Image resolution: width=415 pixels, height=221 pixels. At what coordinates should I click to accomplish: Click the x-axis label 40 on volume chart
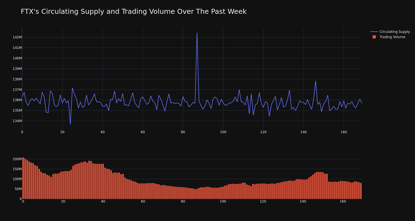coord(103,201)
